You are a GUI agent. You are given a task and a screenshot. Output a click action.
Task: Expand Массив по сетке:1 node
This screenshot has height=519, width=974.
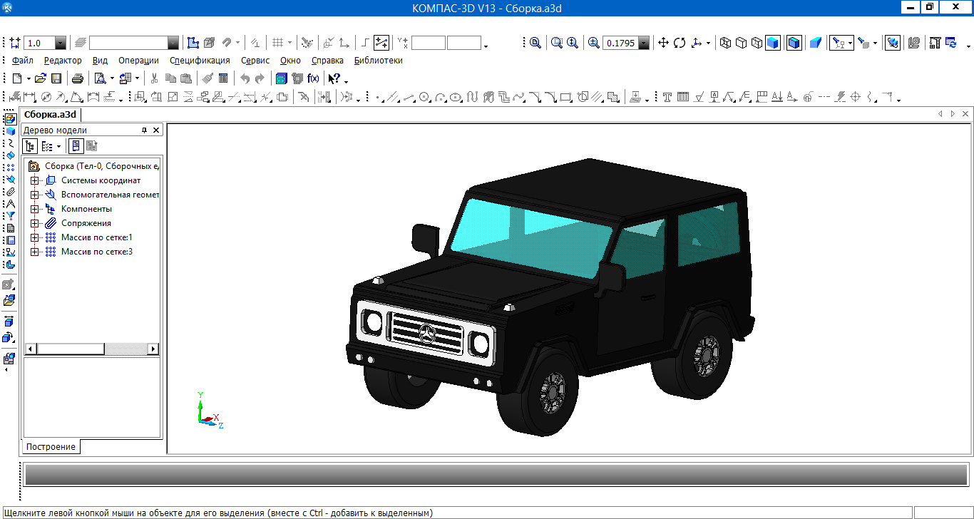[x=34, y=237]
